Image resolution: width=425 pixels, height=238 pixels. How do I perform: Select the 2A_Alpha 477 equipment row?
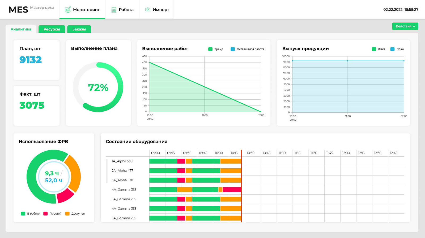tap(255, 171)
